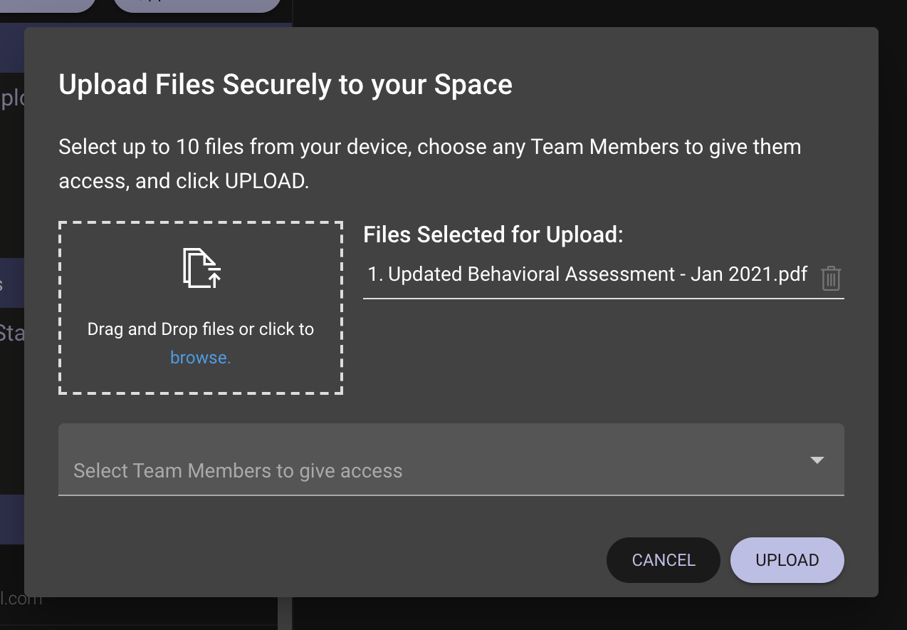Click the second pill button above the dialog
907x630 pixels.
(x=196, y=5)
